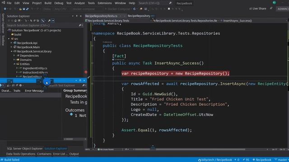Switch to RecipeRepository editor tab
Image resolution: width=289 pixels, height=162 pixels.
pyautogui.click(x=139, y=16)
